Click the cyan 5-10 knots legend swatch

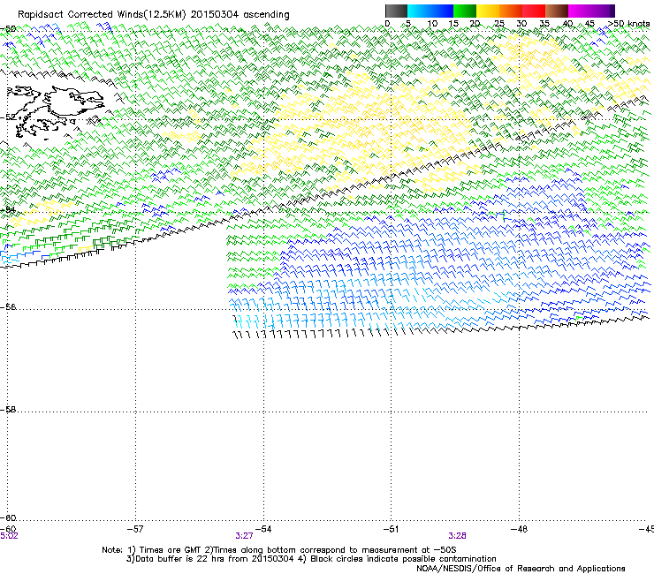[x=419, y=11]
